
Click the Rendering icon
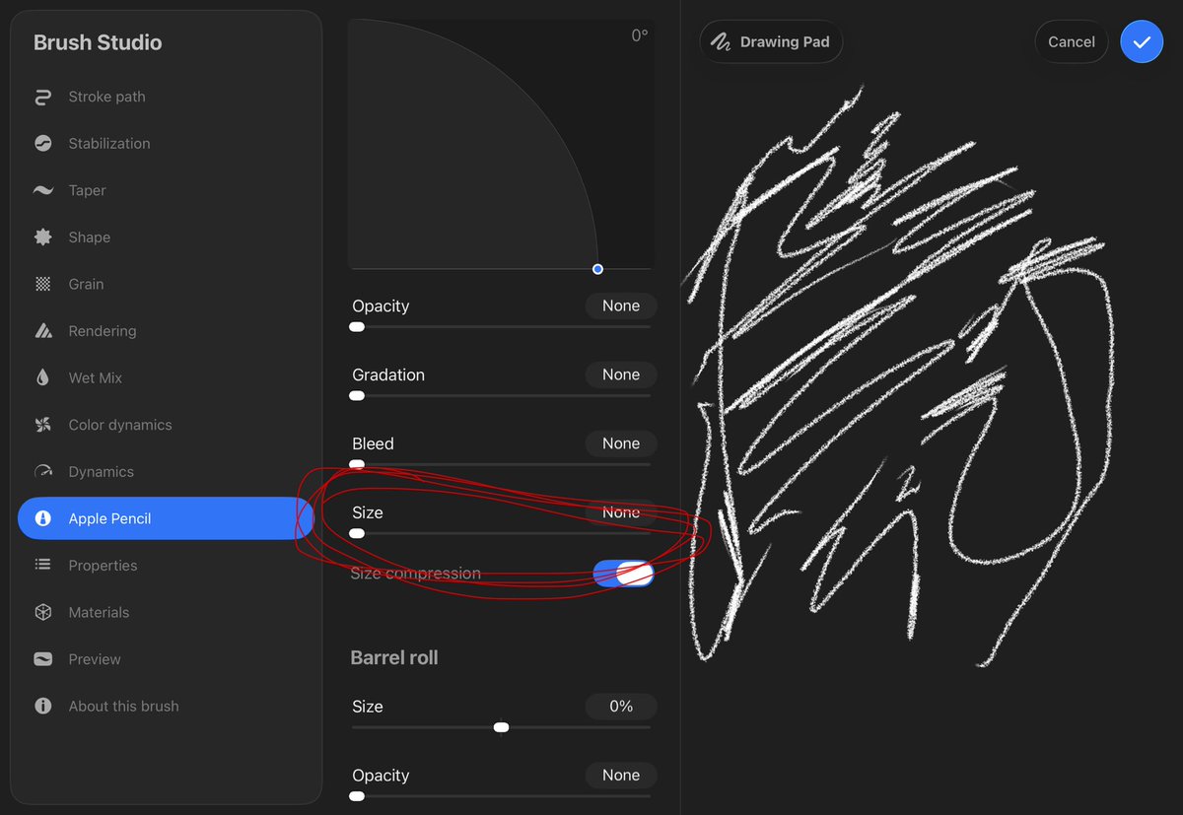[42, 331]
